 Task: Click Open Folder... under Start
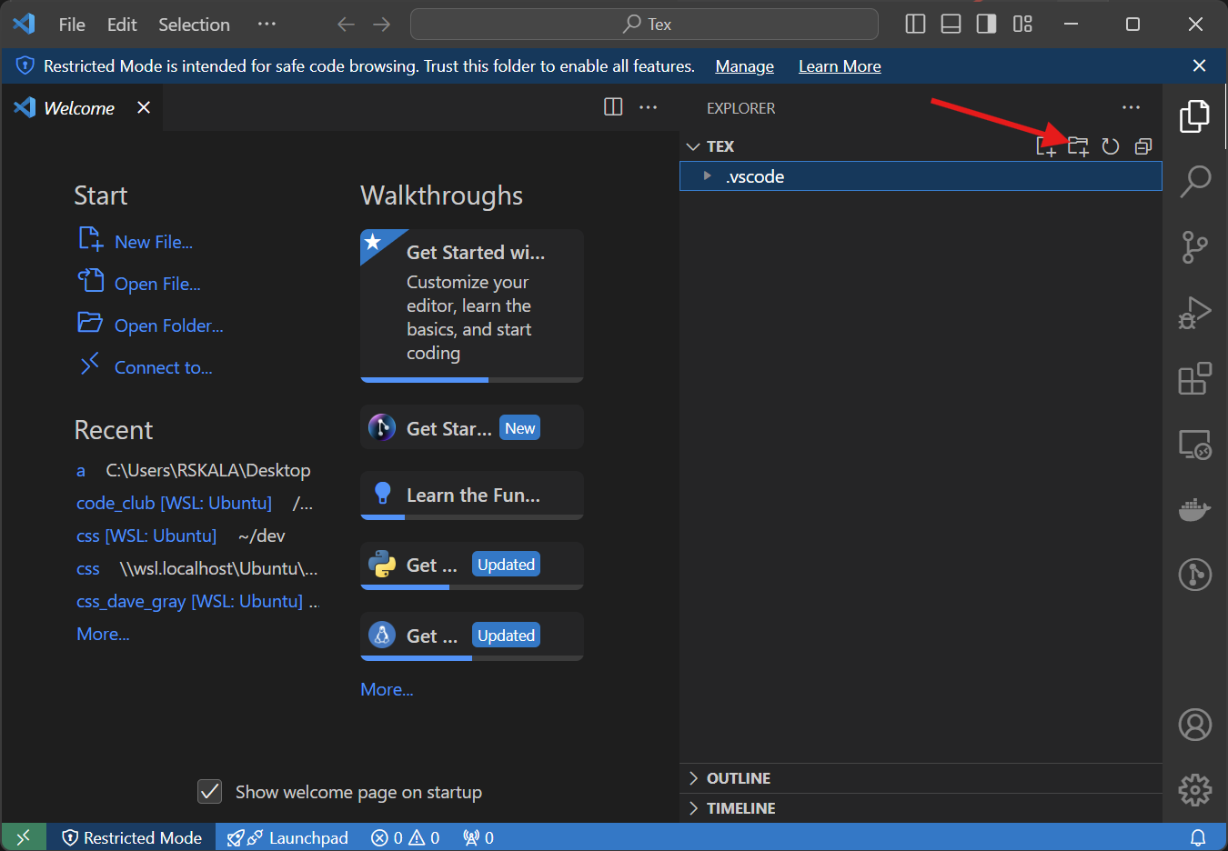(168, 325)
